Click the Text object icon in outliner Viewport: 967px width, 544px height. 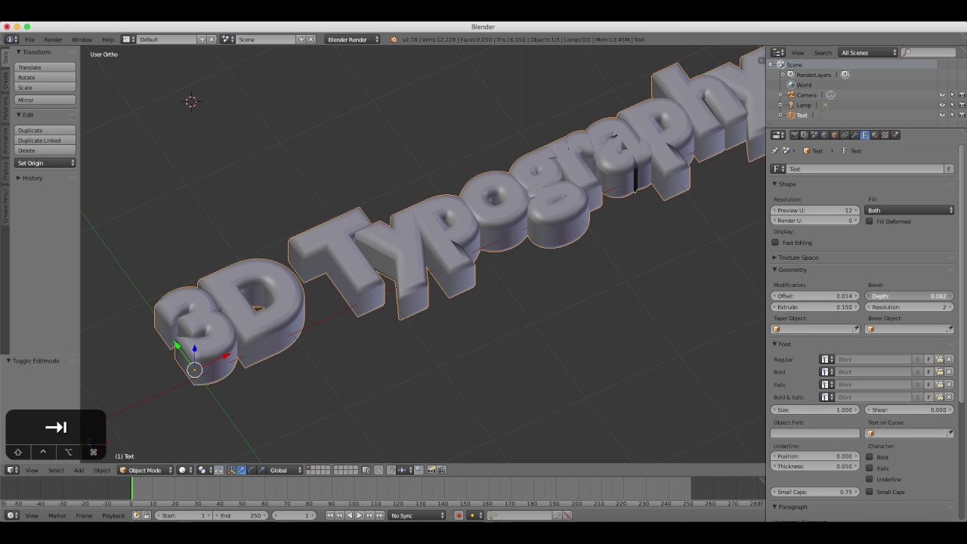pyautogui.click(x=791, y=115)
